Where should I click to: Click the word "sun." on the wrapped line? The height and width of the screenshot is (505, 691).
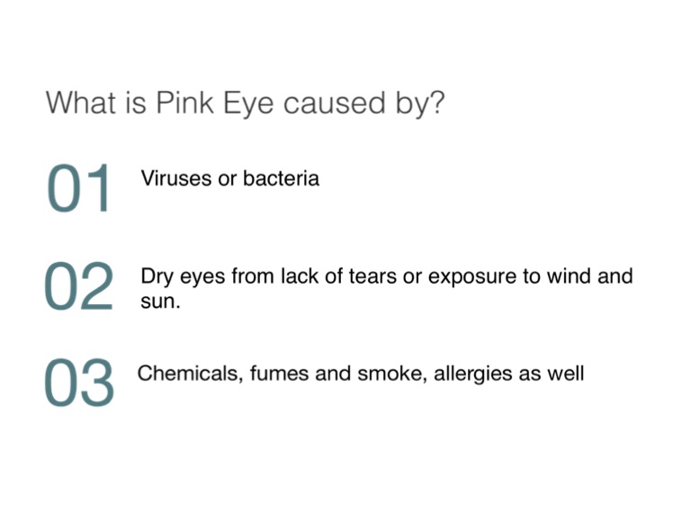pyautogui.click(x=161, y=302)
